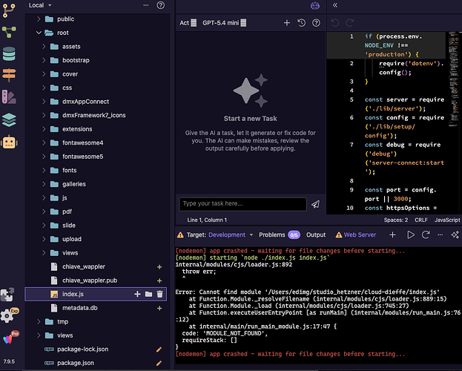Image resolution: width=462 pixels, height=371 pixels.
Task: Expand the views folder under root
Action: click(44, 253)
